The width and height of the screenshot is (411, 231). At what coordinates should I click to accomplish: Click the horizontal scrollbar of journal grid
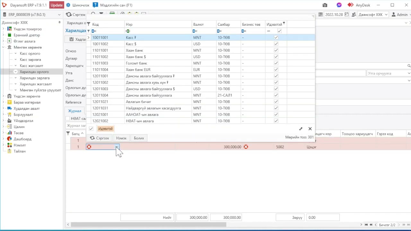[148, 225]
